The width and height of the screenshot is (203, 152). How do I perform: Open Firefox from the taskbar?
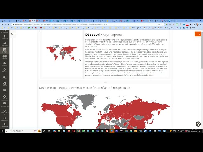(69, 131)
